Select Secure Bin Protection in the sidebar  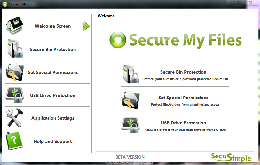[x=53, y=49]
